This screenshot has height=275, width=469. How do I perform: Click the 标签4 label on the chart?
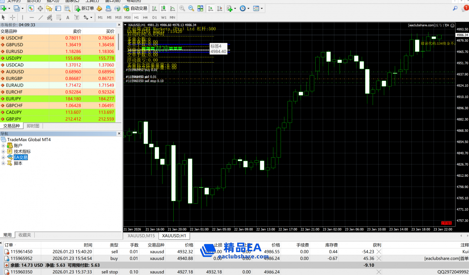216,46
